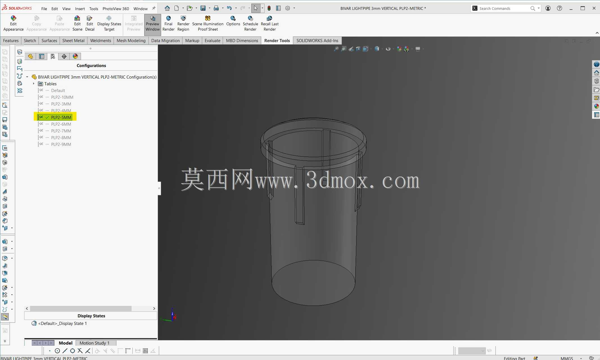Viewport: 600px width, 360px height.
Task: Open the Insert menu
Action: pos(80,9)
